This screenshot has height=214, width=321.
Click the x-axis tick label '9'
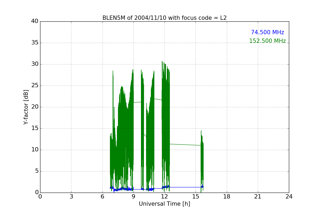pyautogui.click(x=133, y=197)
